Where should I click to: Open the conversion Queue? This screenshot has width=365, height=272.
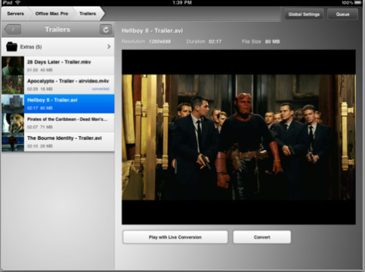click(x=342, y=14)
